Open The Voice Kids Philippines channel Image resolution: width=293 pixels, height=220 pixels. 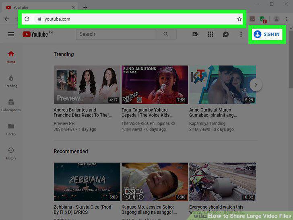point(146,123)
